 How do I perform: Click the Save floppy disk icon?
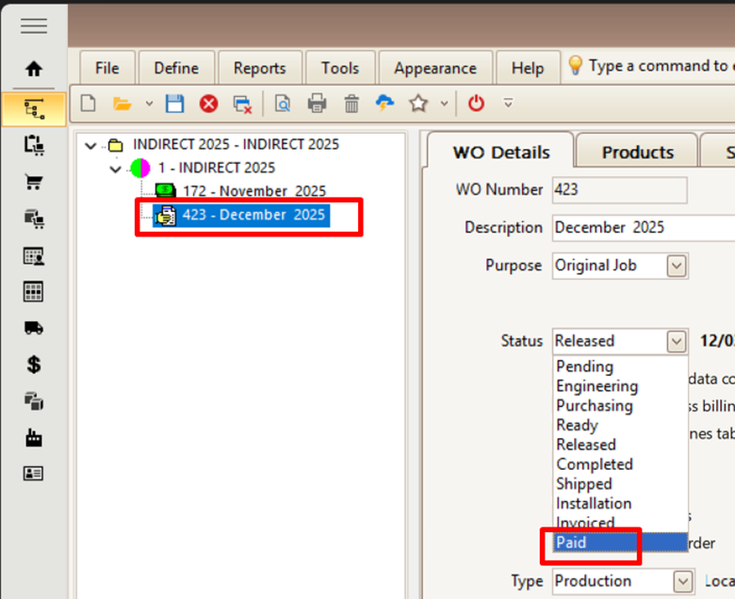tap(174, 104)
